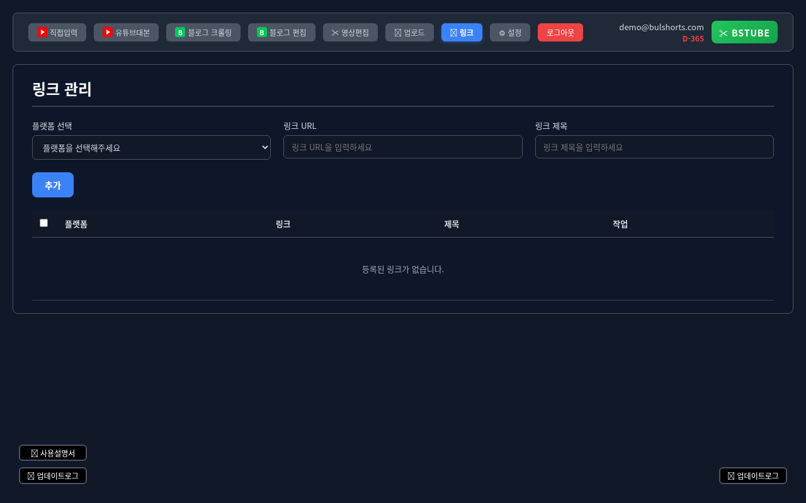Click the gear icon on 설정

coord(502,33)
